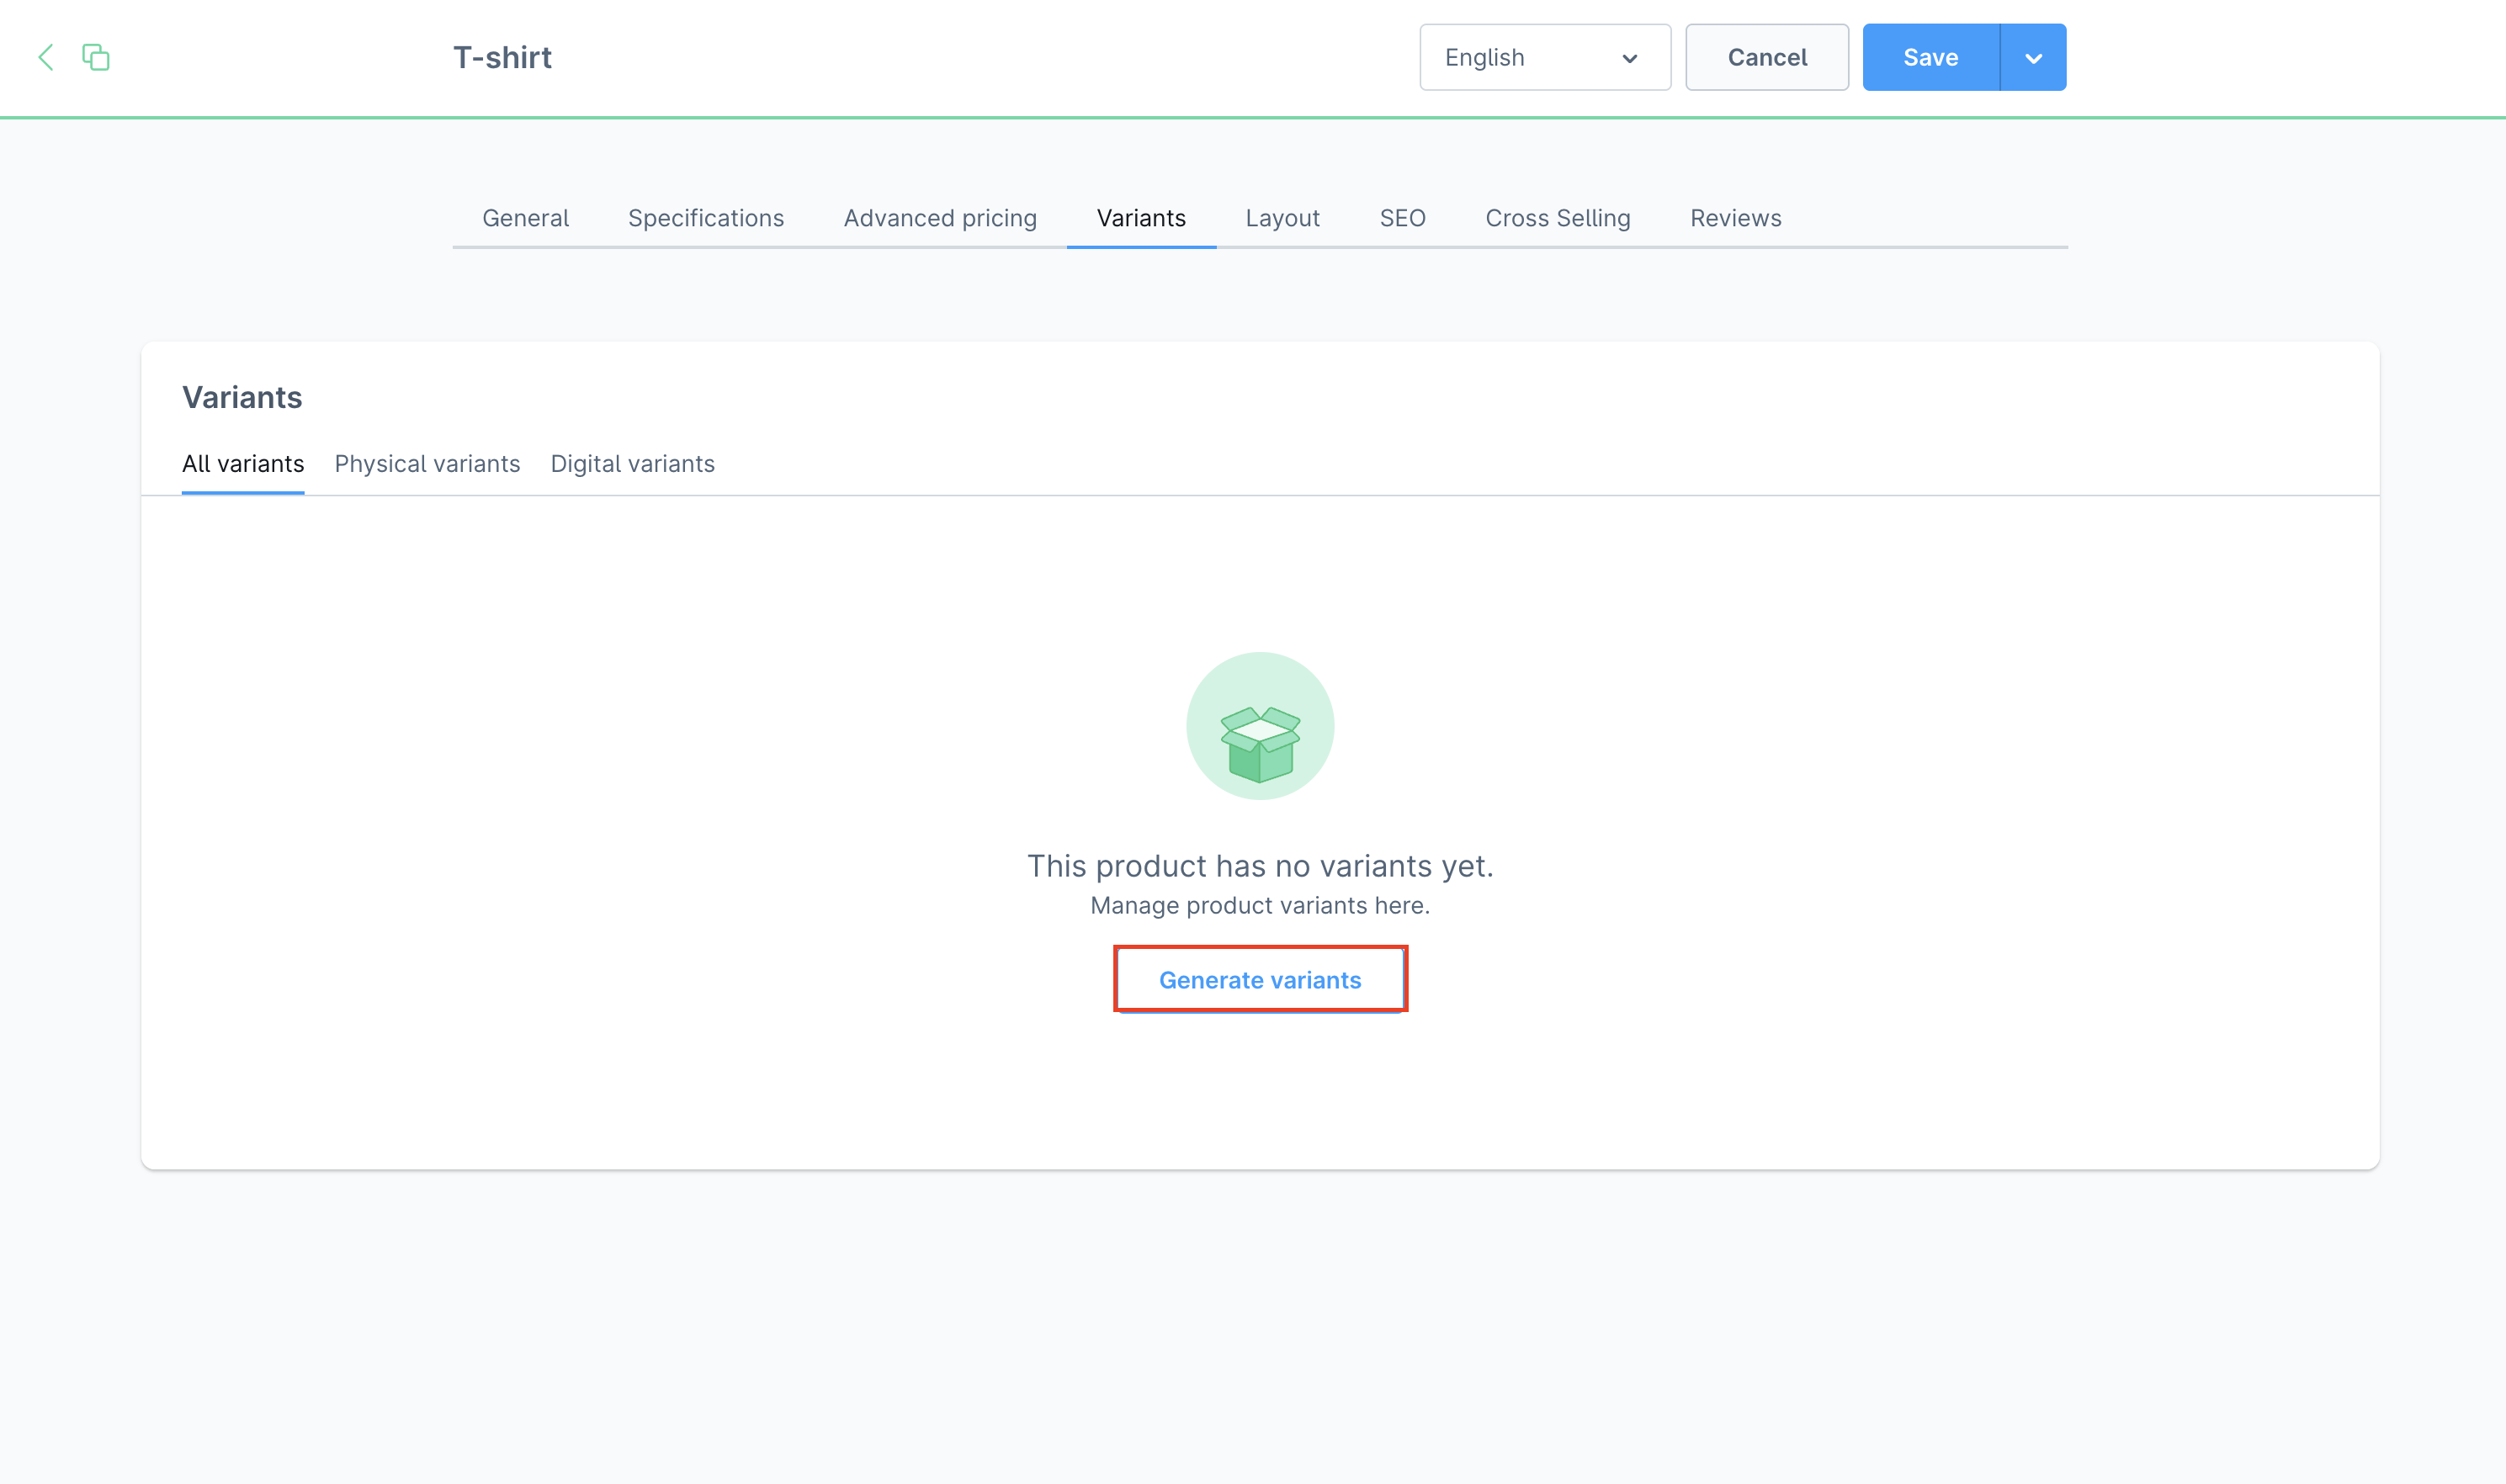2506x1484 pixels.
Task: Go to Advanced pricing tab
Action: [x=939, y=218]
